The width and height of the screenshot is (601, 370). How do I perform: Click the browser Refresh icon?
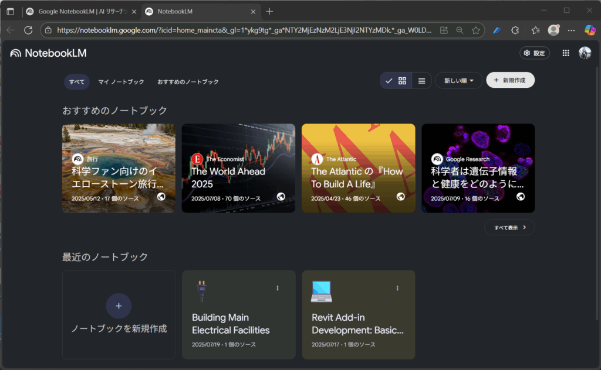[28, 30]
